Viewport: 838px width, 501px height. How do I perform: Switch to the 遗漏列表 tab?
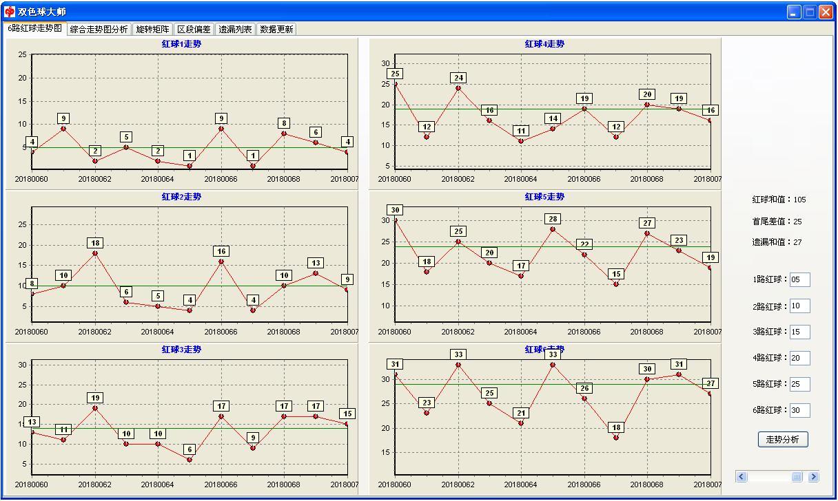click(x=236, y=30)
